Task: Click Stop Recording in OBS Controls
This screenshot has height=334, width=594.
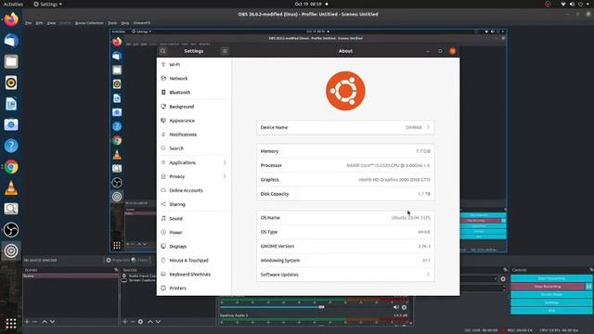Action: click(548, 287)
